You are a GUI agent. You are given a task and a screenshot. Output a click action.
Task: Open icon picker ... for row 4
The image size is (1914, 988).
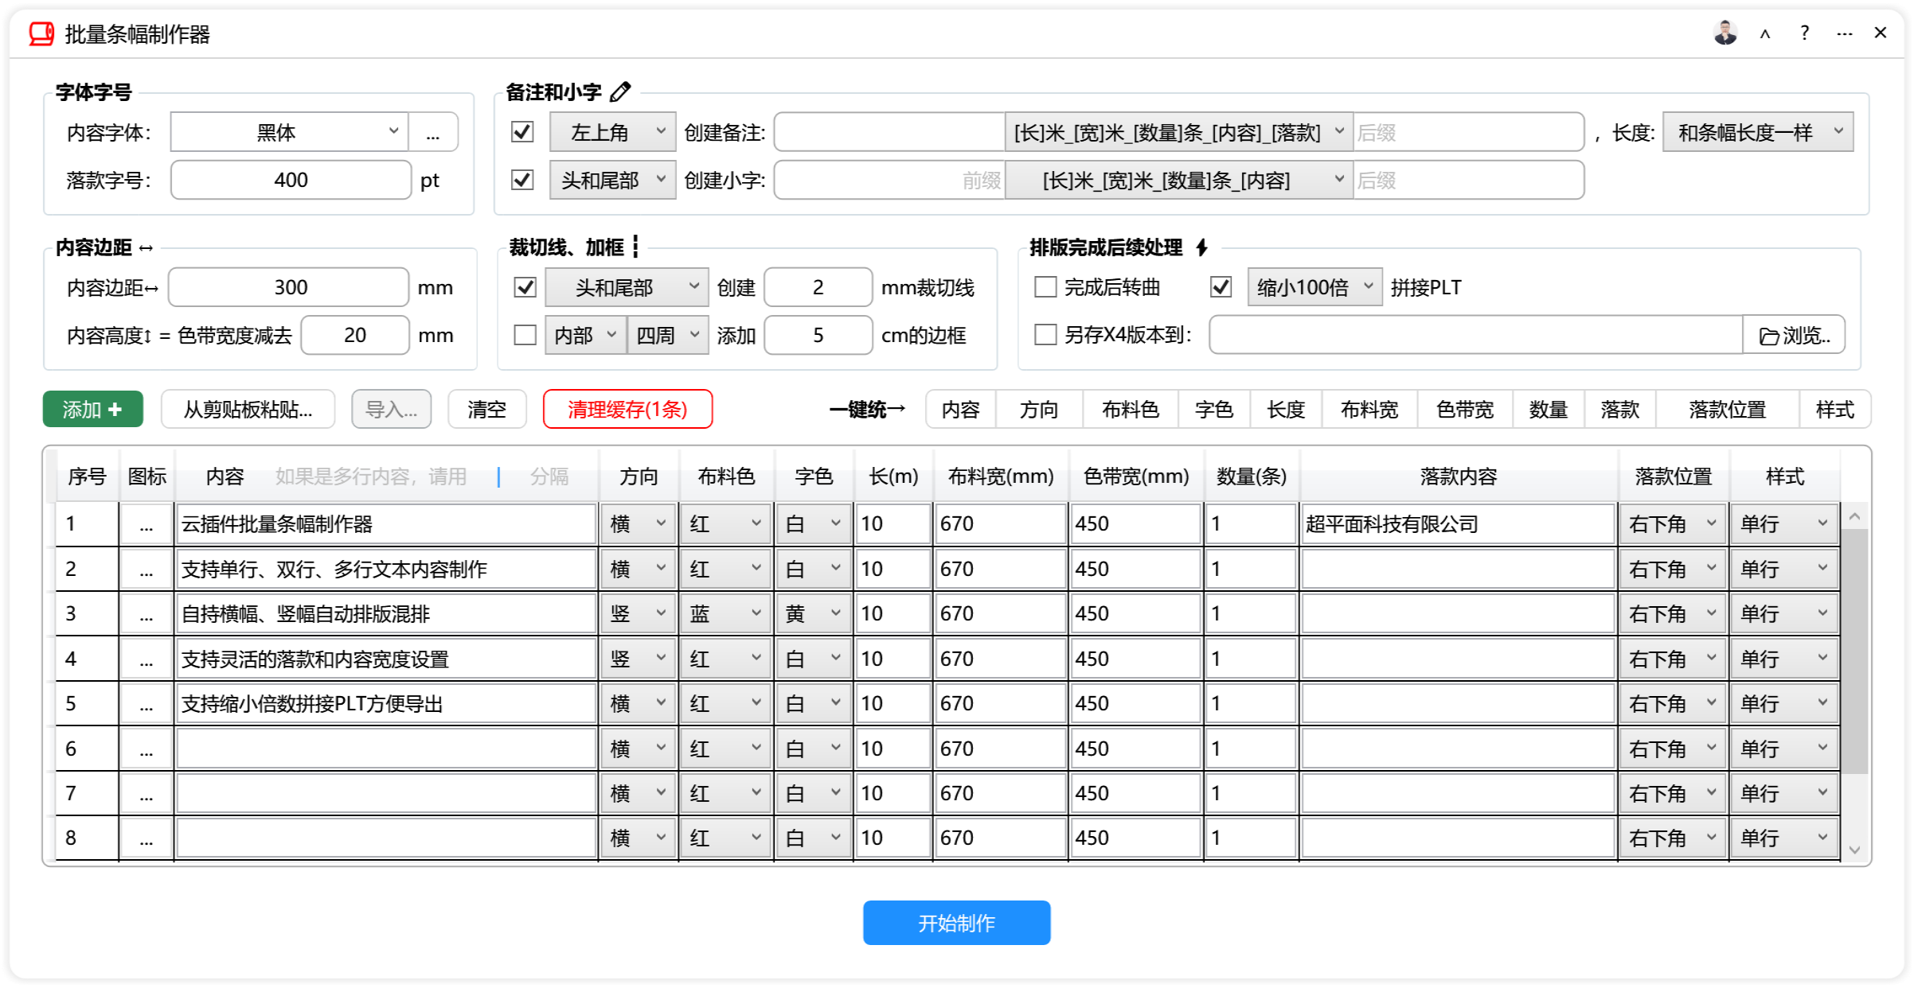click(x=146, y=659)
